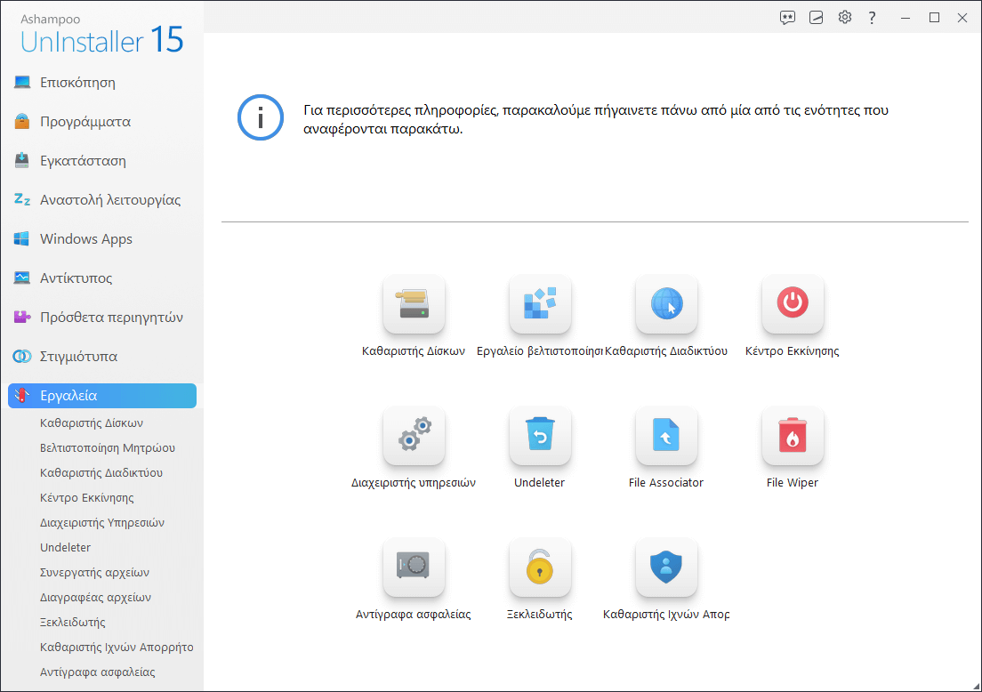Open settings via the gear icon
982x692 pixels.
[x=845, y=17]
